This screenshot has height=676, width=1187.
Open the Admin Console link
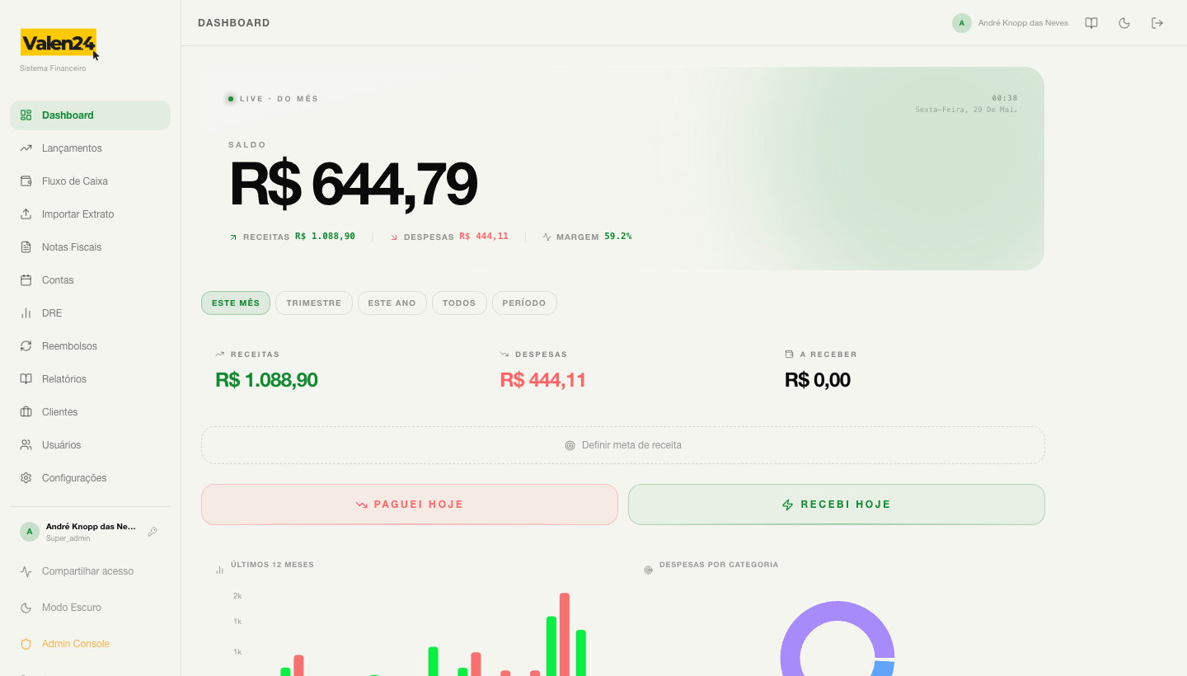point(90,644)
